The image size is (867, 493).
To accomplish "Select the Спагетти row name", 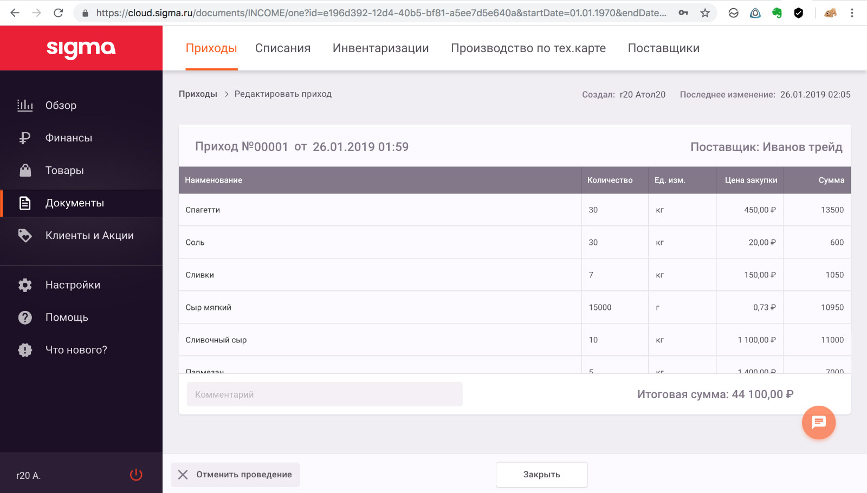I will click(203, 210).
